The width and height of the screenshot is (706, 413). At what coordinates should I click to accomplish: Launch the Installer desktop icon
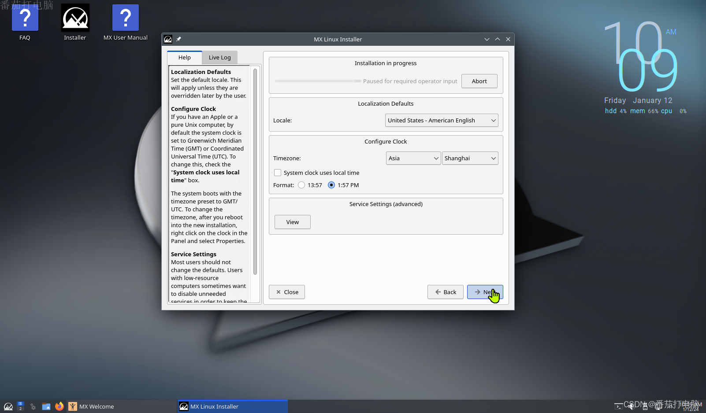(75, 22)
